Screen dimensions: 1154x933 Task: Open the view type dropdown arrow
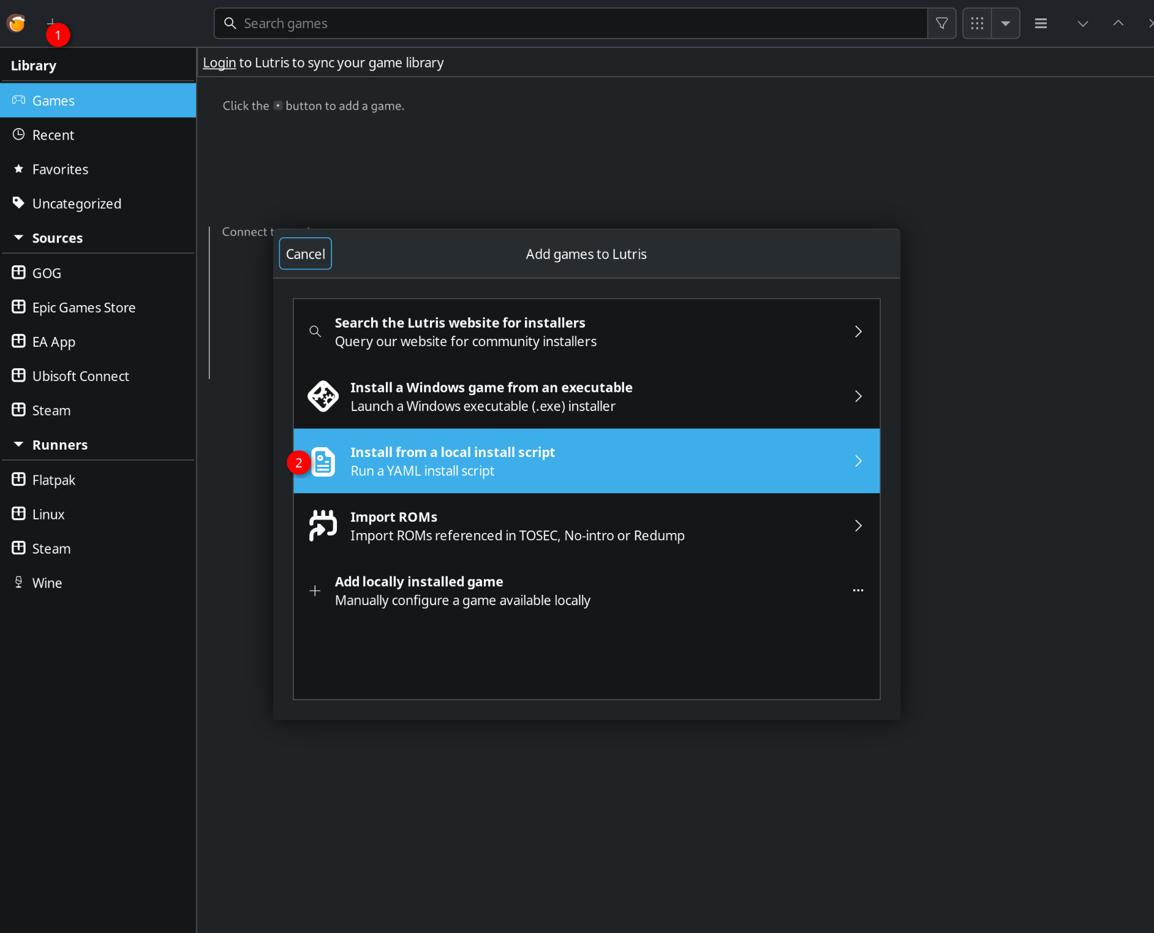1006,23
